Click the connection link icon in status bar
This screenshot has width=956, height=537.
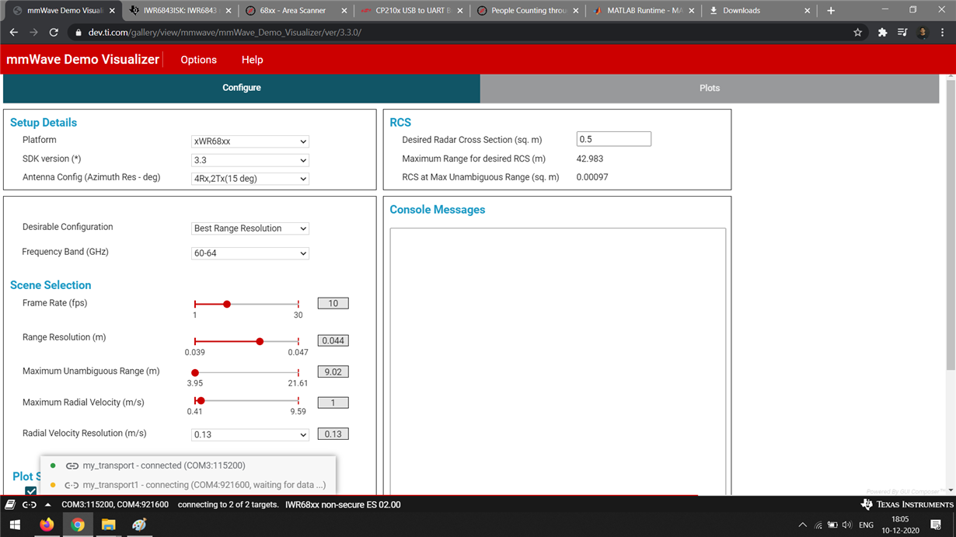point(30,505)
